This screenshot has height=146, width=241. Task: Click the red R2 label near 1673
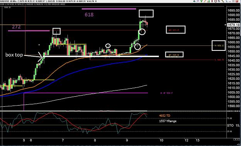174,30
